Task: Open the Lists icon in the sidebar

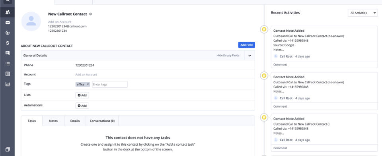Action: 8,64
